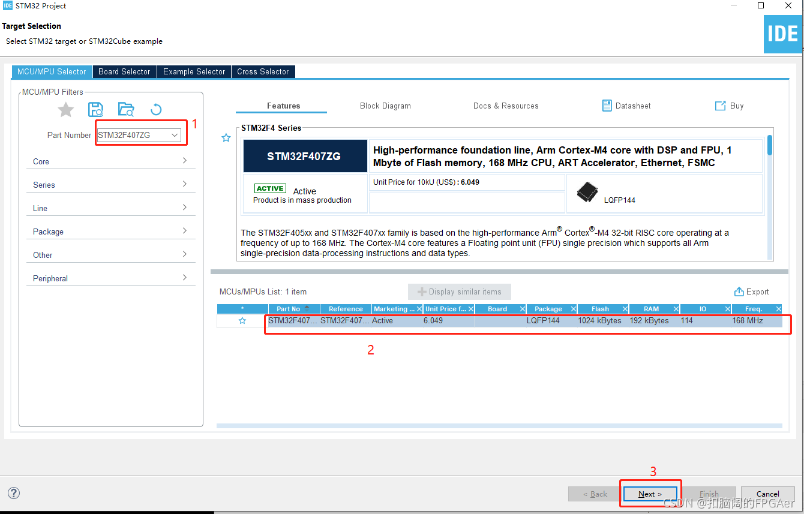Remove the Board column

(522, 309)
